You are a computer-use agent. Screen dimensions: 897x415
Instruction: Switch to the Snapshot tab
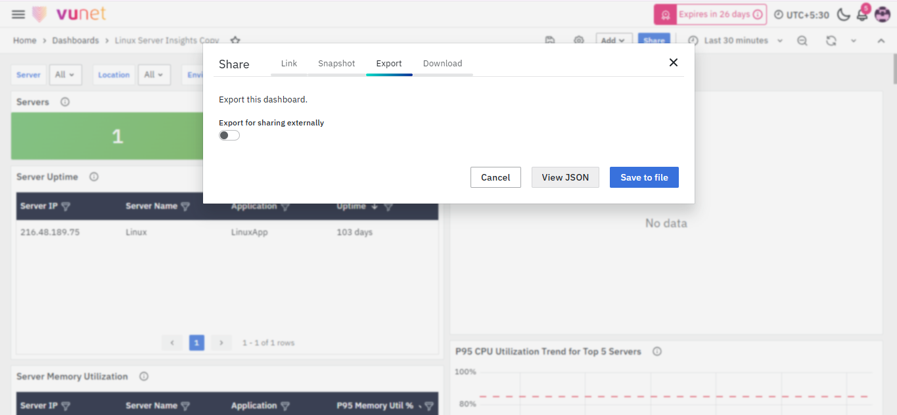(x=336, y=64)
